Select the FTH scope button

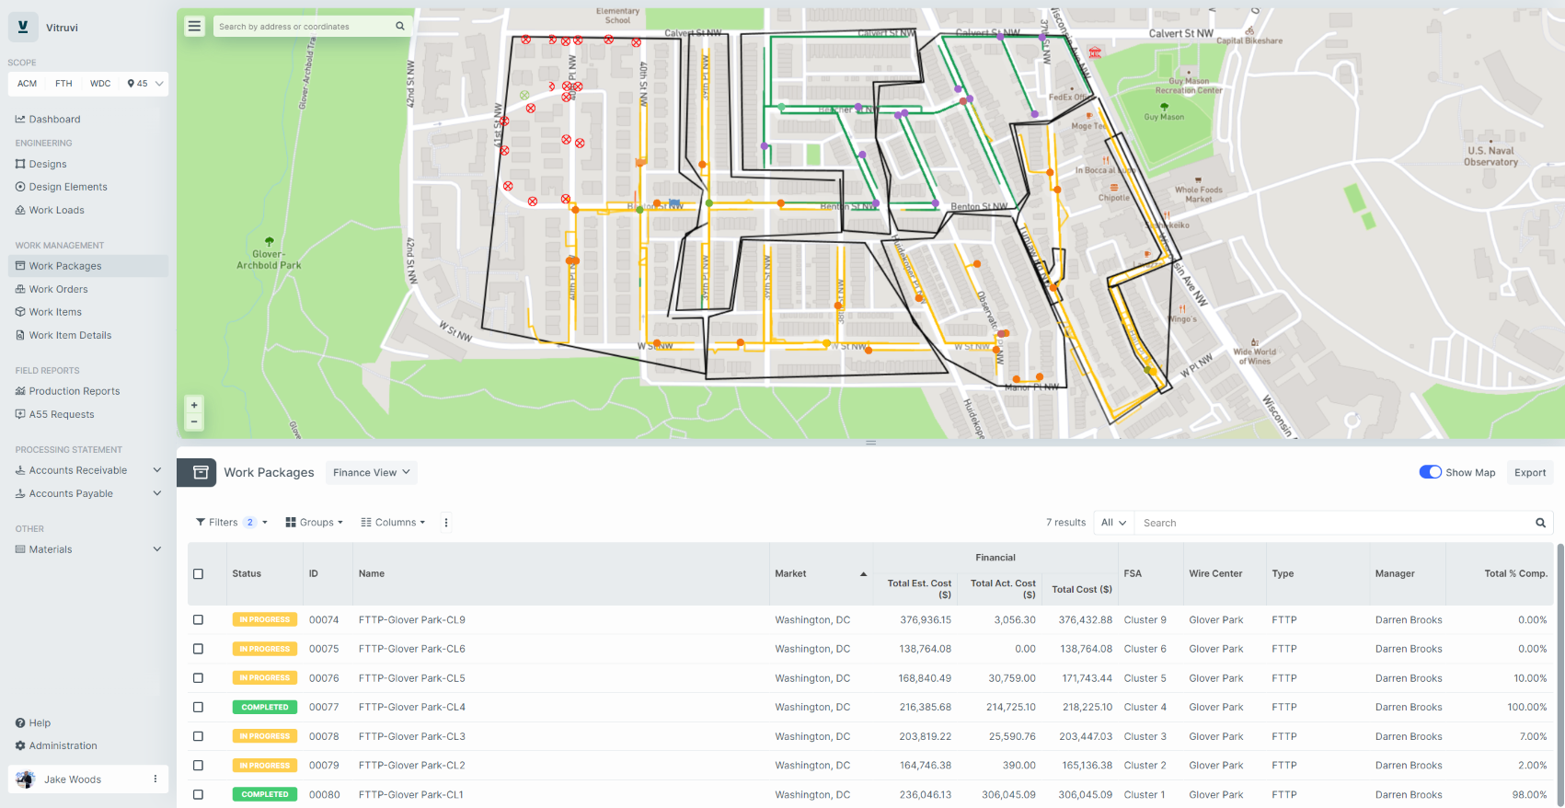(x=63, y=84)
